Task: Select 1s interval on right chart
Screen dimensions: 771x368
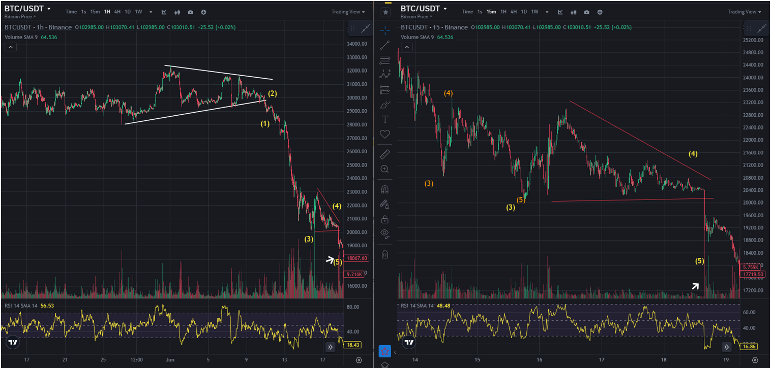Action: [480, 12]
